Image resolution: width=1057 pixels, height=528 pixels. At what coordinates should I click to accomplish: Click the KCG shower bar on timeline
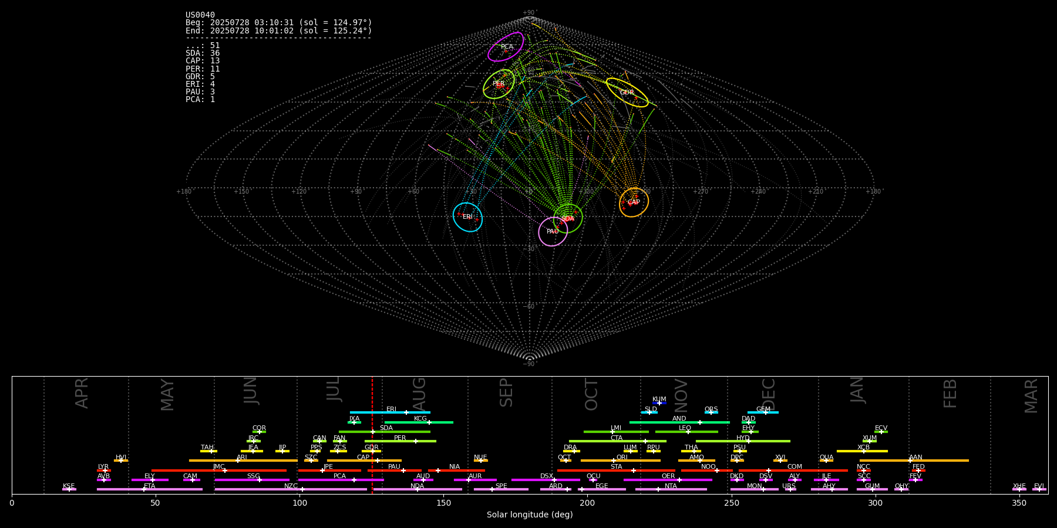(419, 422)
